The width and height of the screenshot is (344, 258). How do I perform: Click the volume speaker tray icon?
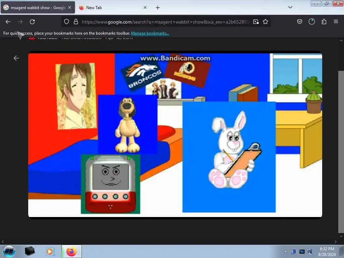(x=310, y=252)
